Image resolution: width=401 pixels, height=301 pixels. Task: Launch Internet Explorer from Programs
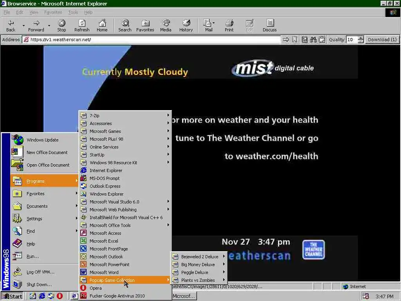click(125, 170)
